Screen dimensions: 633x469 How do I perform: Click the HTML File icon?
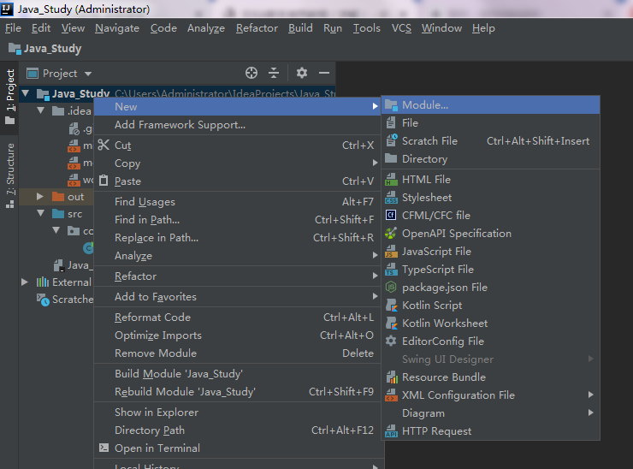tap(391, 180)
